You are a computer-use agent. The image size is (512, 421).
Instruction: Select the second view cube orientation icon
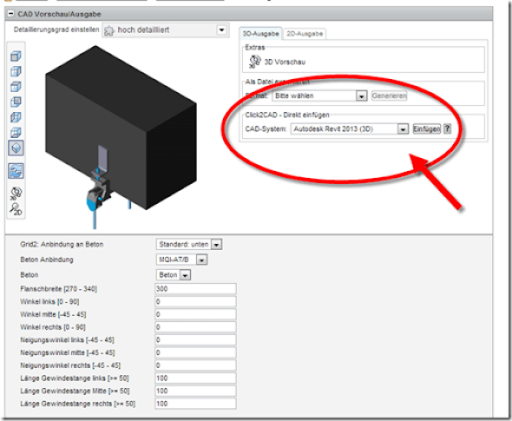16,71
